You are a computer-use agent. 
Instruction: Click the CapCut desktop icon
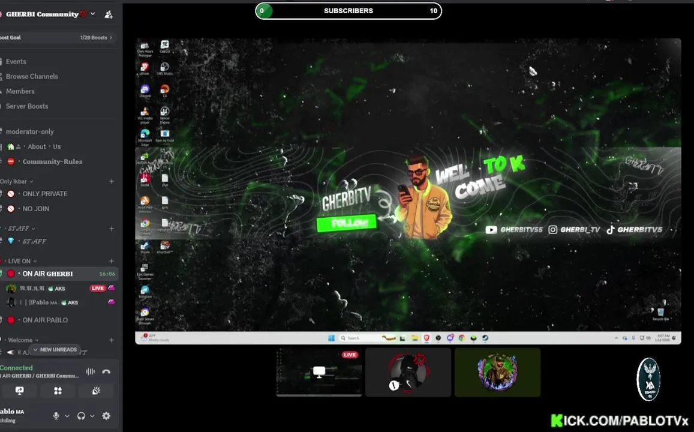tap(164, 46)
